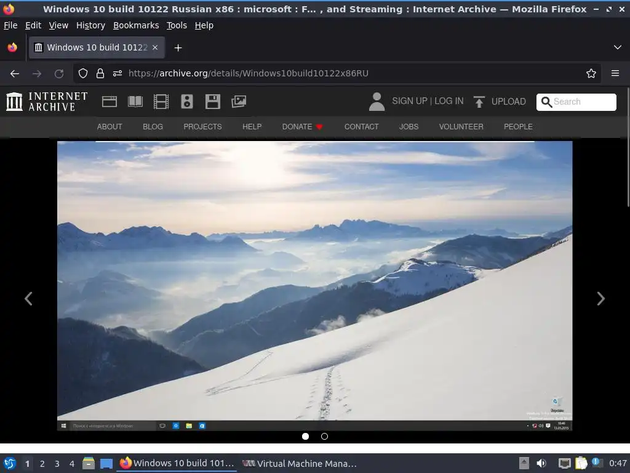The image size is (630, 473).
Task: Open the DONATE link
Action: 302,127
